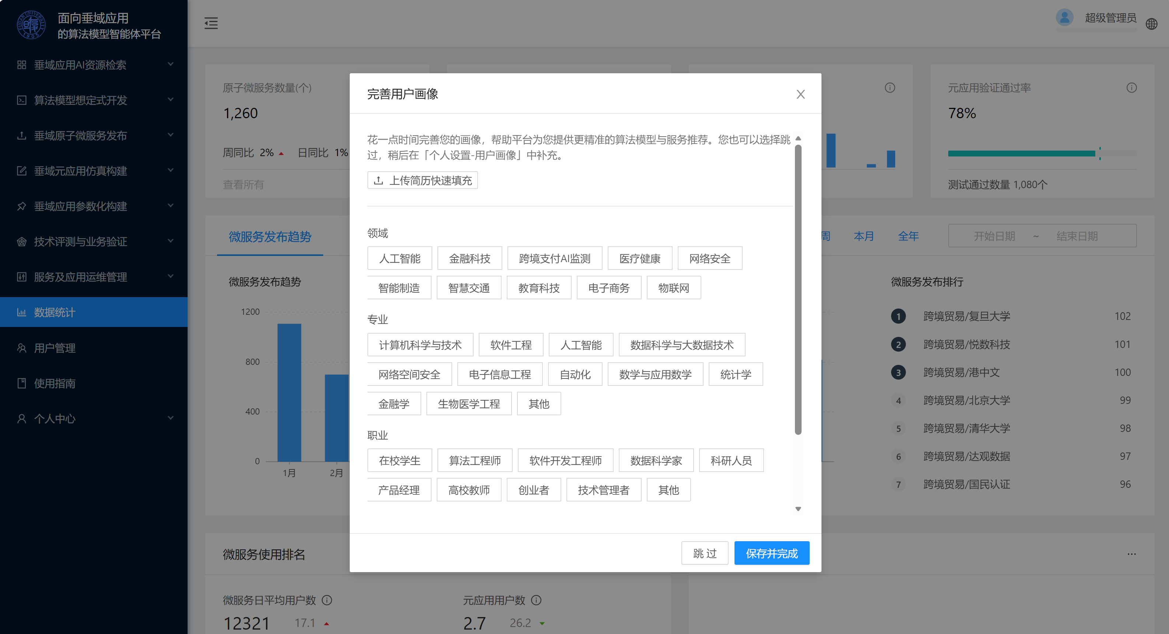Open the 用户管理 menu item
The width and height of the screenshot is (1169, 634).
94,348
